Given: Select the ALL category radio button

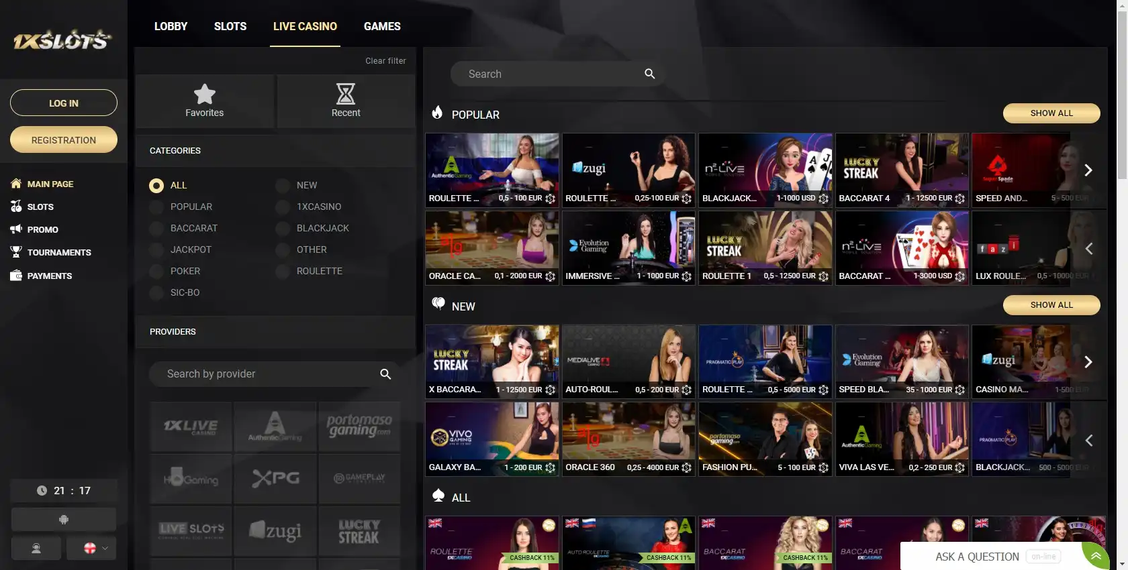Looking at the screenshot, I should pyautogui.click(x=156, y=186).
